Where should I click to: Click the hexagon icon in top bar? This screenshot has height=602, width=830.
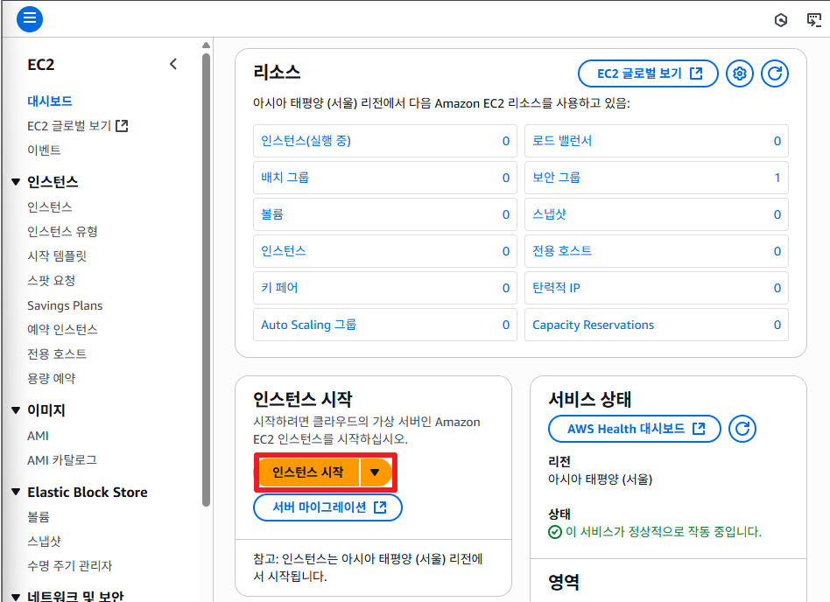781,20
